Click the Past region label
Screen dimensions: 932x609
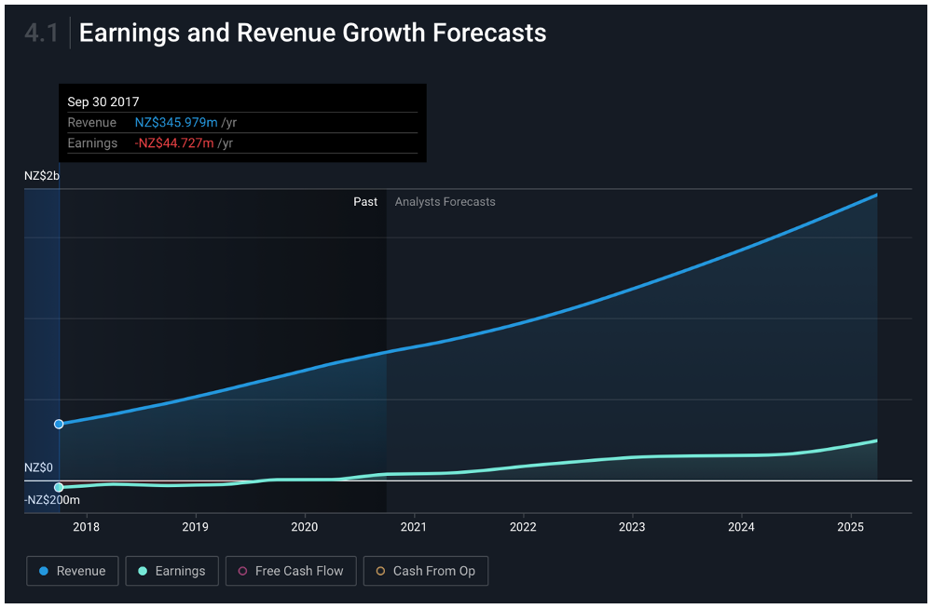[365, 202]
